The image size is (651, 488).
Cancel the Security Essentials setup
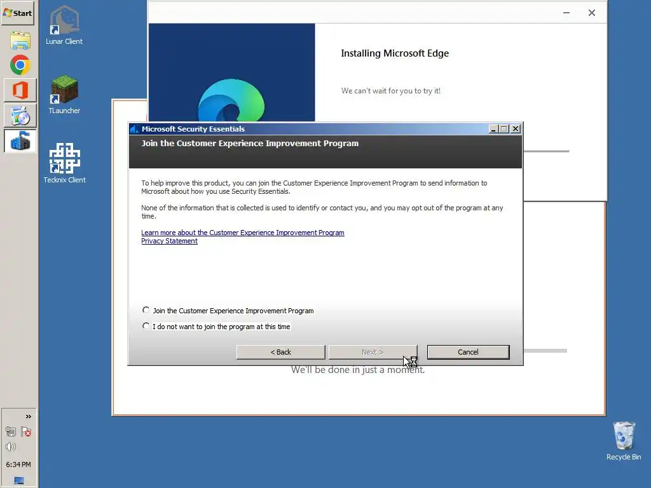(468, 352)
